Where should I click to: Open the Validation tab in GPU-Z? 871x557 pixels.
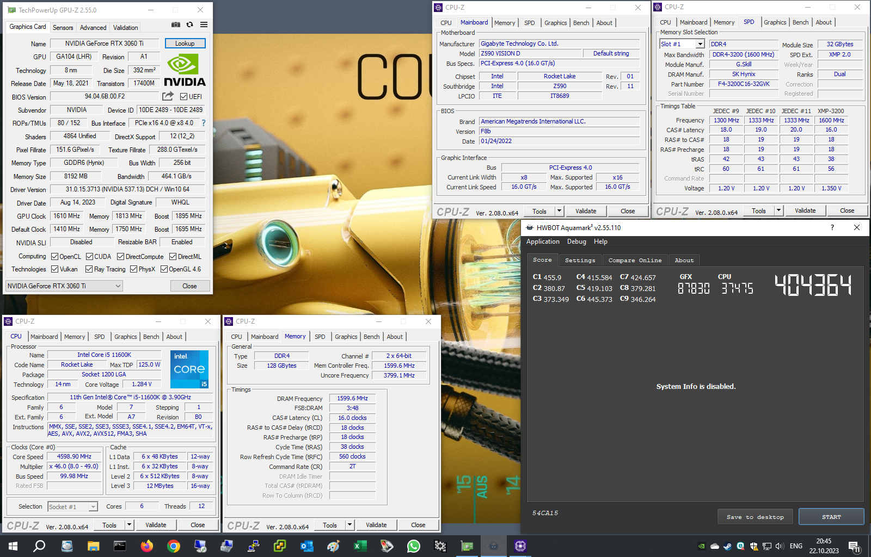coord(125,28)
